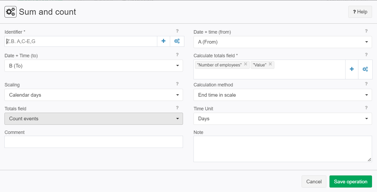The height and width of the screenshot is (192, 377).
Task: Show help tooltip for Date + Time (to)
Action: coord(177,55)
